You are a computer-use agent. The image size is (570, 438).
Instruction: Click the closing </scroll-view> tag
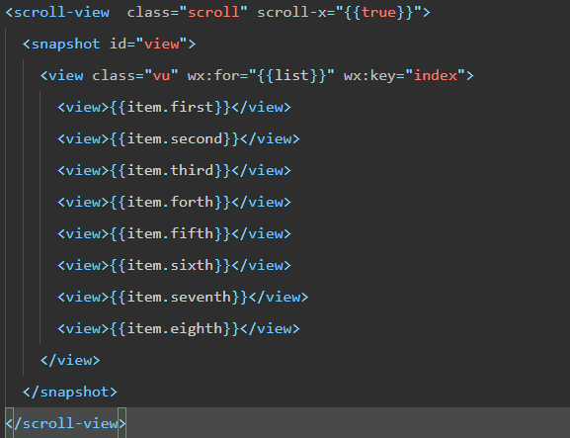[66, 424]
